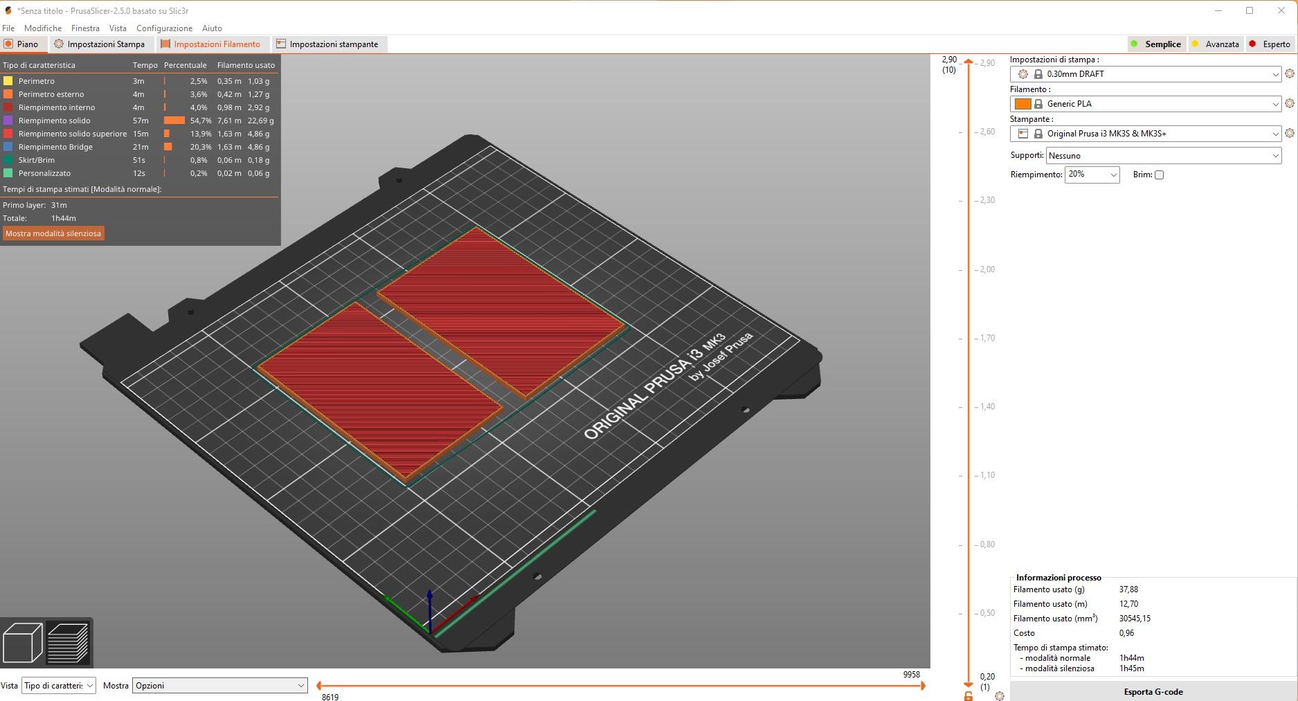Open printer settings gear next to Original Prusa i3
The height and width of the screenshot is (701, 1298).
click(x=1289, y=133)
